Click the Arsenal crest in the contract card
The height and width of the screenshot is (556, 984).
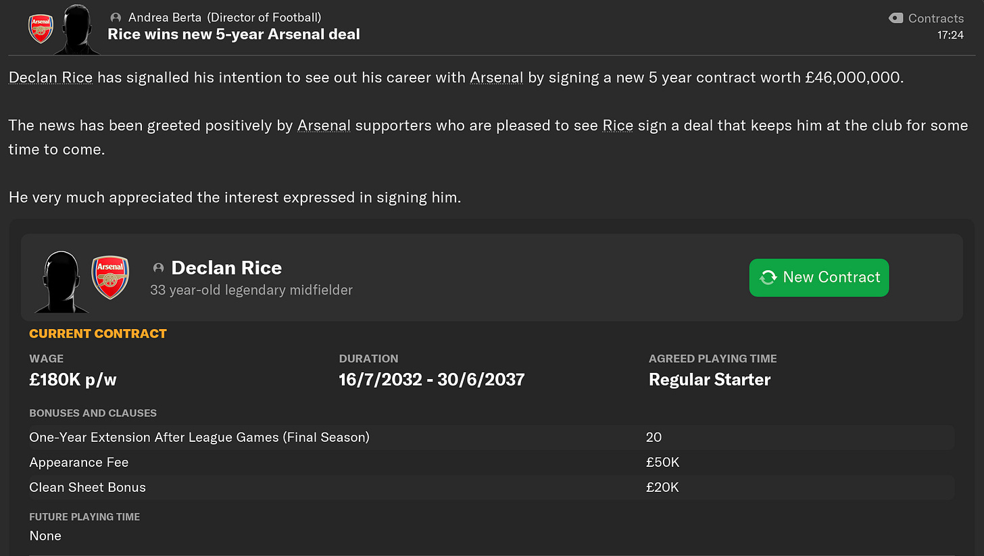pos(110,277)
